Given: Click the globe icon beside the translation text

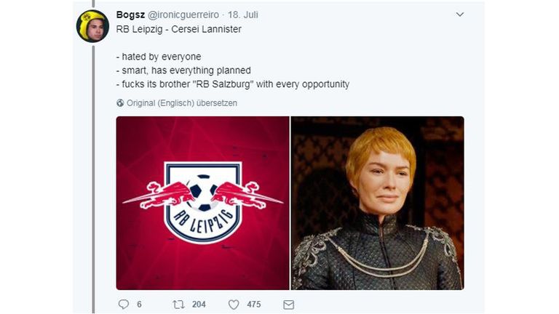Looking at the screenshot, I should pos(120,103).
